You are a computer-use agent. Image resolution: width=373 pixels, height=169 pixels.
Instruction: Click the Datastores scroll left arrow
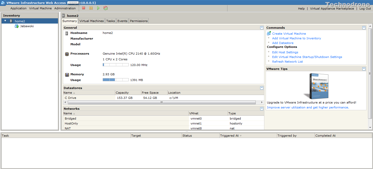[65, 102]
